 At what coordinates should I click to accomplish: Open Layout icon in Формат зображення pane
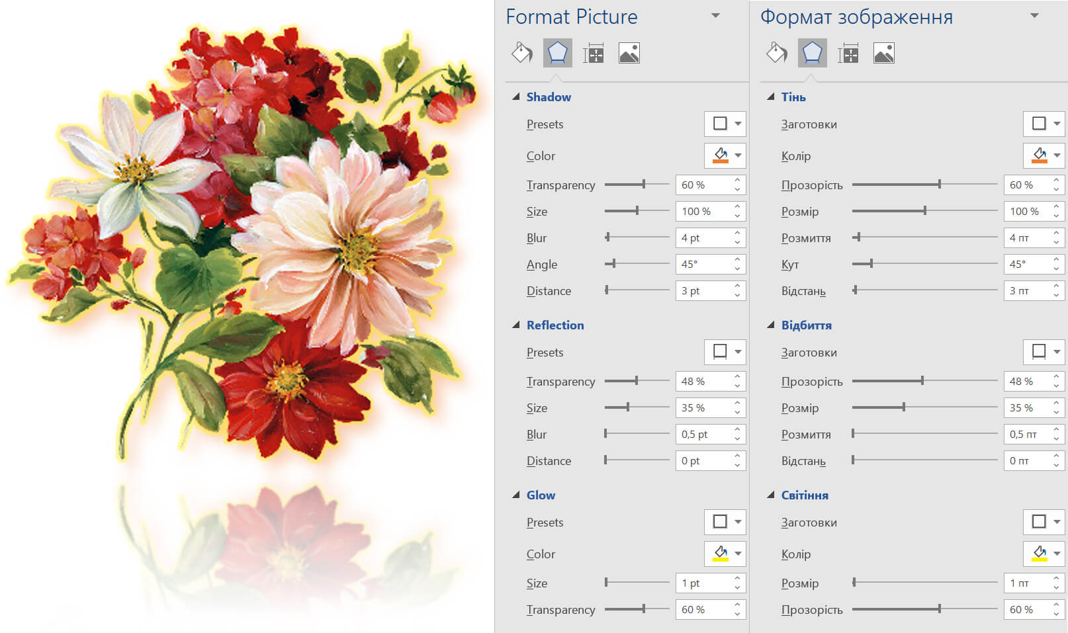coord(848,53)
